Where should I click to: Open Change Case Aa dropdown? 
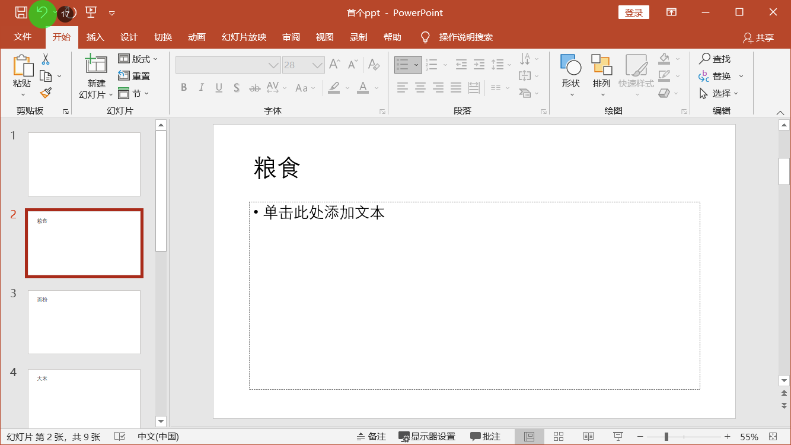pyautogui.click(x=305, y=88)
